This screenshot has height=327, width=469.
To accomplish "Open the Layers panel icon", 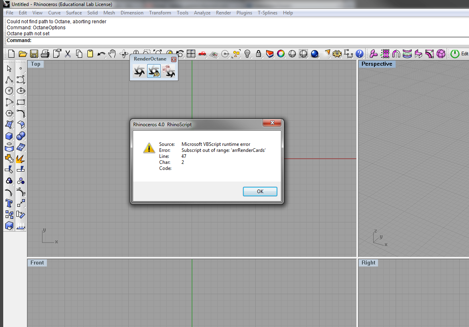I will [x=270, y=54].
